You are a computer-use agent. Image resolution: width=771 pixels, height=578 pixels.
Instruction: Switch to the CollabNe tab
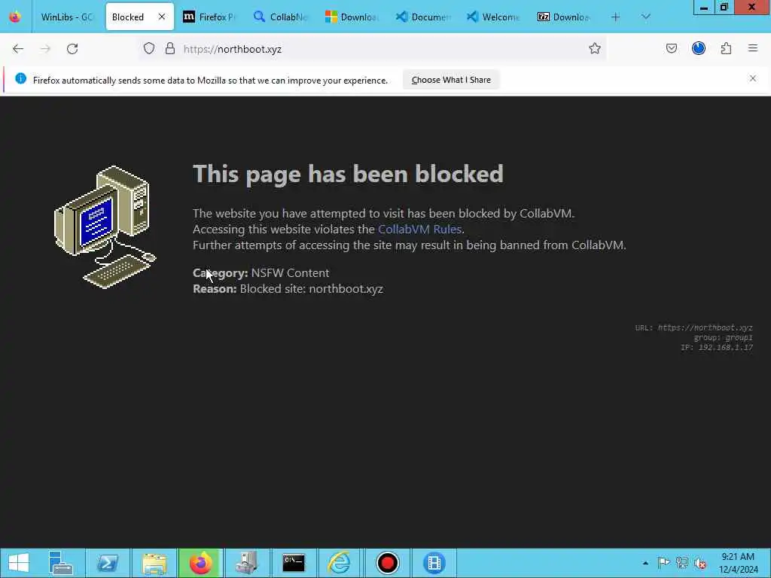click(x=281, y=17)
